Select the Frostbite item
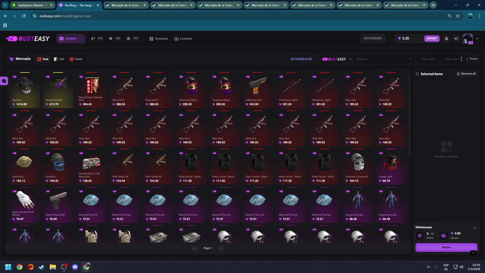 (58, 166)
